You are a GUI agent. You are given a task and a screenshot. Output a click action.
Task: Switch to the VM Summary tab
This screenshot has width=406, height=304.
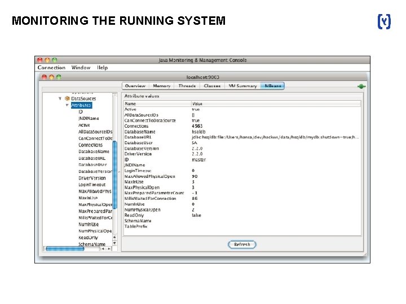tap(242, 86)
